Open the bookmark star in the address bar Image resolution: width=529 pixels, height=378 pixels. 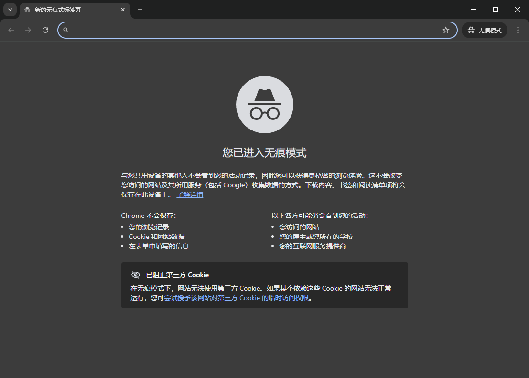point(445,30)
